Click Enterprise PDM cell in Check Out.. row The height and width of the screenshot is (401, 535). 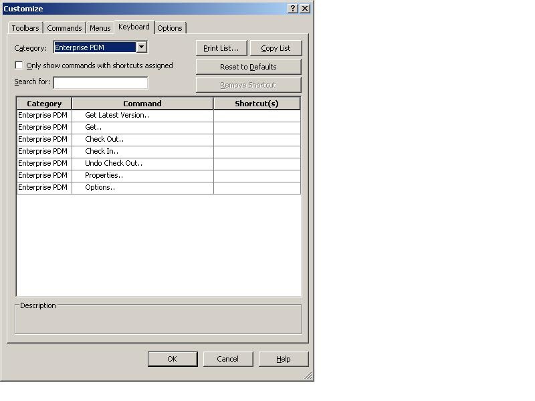point(44,140)
